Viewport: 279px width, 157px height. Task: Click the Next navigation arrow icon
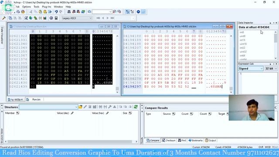coord(108,18)
